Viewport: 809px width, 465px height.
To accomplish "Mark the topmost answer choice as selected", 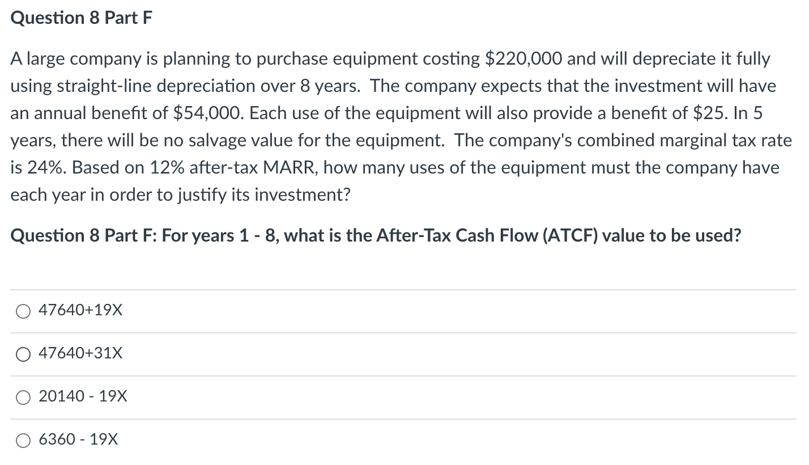I will 23,311.
